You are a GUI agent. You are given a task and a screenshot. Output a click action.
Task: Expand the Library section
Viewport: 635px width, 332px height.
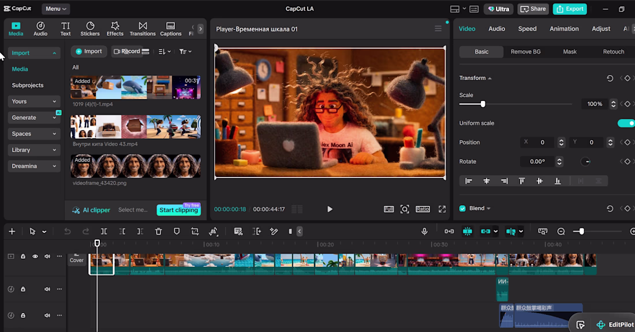point(33,150)
